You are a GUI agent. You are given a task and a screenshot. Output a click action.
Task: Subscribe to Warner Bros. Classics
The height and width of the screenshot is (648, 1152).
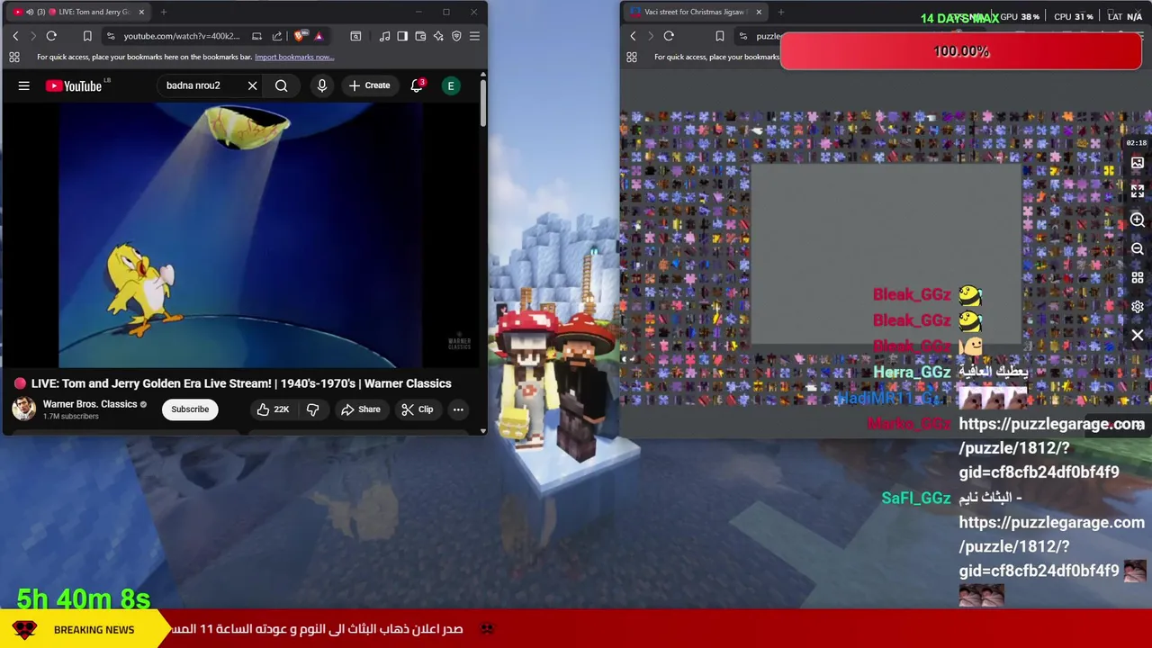(x=190, y=409)
